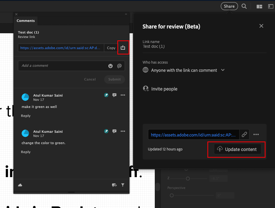Click Share in the top bar
Viewport: 275px width, 208px height.
click(229, 6)
